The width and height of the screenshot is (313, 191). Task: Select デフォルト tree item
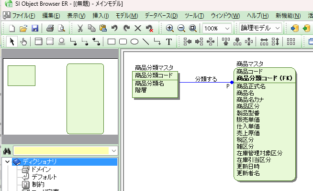(x=45, y=177)
